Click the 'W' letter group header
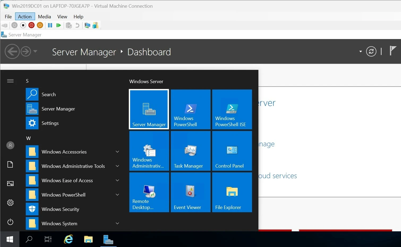Image resolution: width=401 pixels, height=247 pixels. [28, 138]
